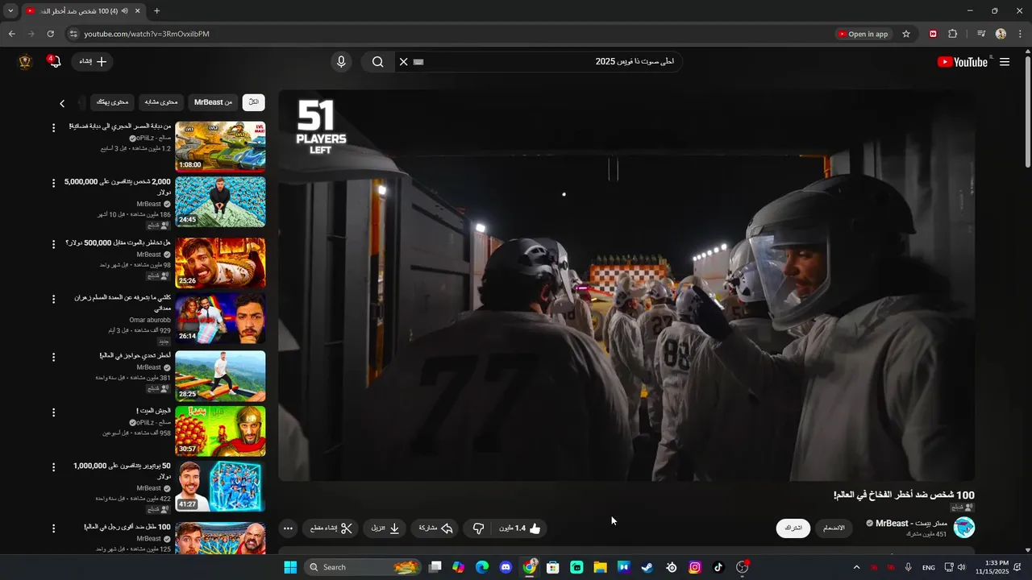1032x580 pixels.
Task: Click the video player to pause playback
Action: click(626, 285)
